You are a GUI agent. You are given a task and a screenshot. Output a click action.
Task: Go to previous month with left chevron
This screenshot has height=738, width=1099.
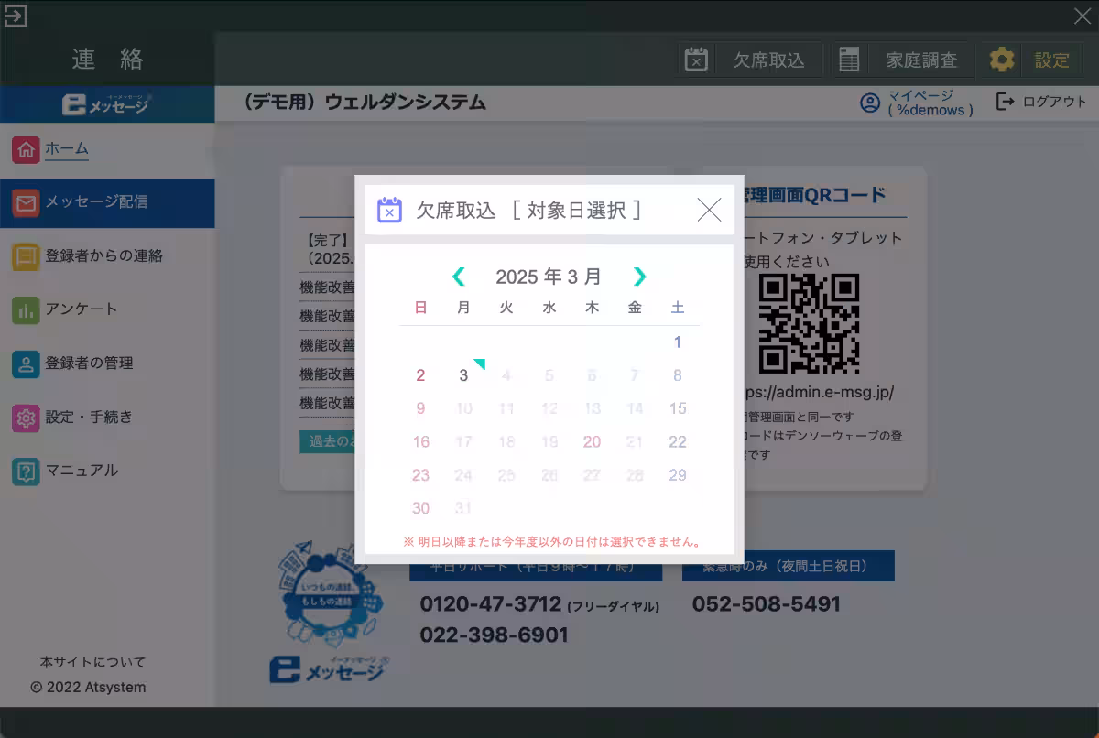click(x=458, y=277)
